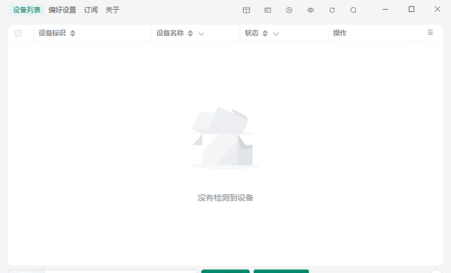This screenshot has width=451, height=273.
Task: Maximize the window
Action: pyautogui.click(x=412, y=9)
